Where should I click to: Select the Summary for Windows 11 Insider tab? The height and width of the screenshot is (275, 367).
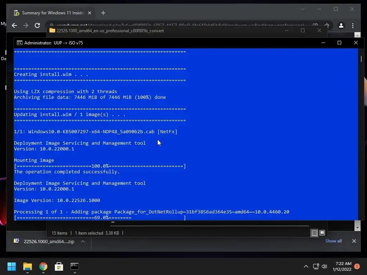[52, 13]
